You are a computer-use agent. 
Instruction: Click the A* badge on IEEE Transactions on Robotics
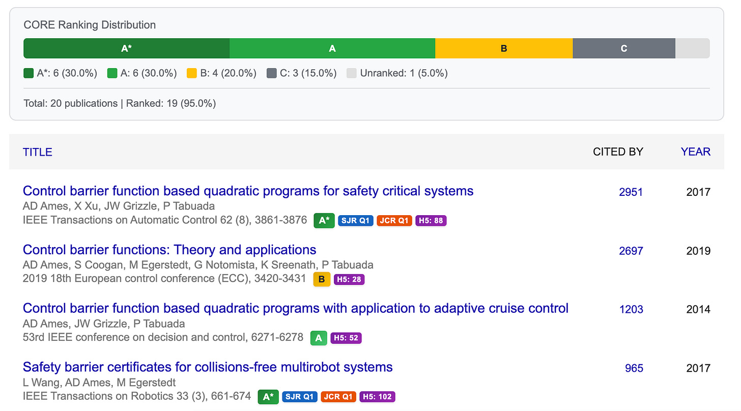click(x=268, y=397)
